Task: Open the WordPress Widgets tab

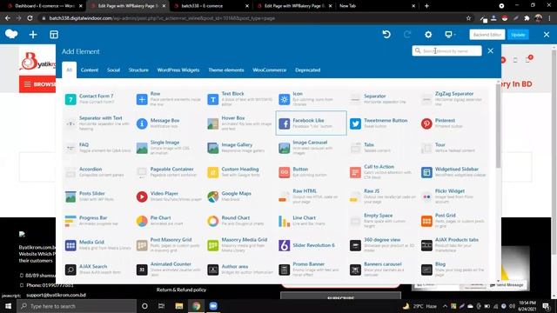Action: [178, 70]
